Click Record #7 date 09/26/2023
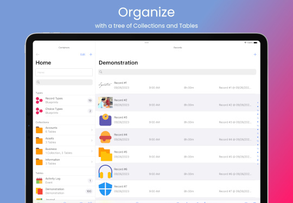 (x=122, y=191)
